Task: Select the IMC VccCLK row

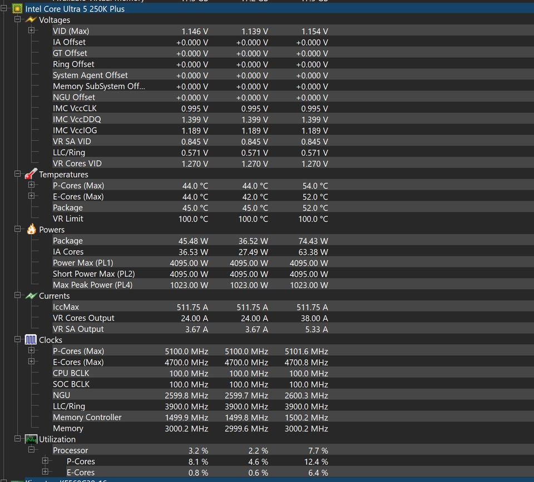Action: click(293, 108)
